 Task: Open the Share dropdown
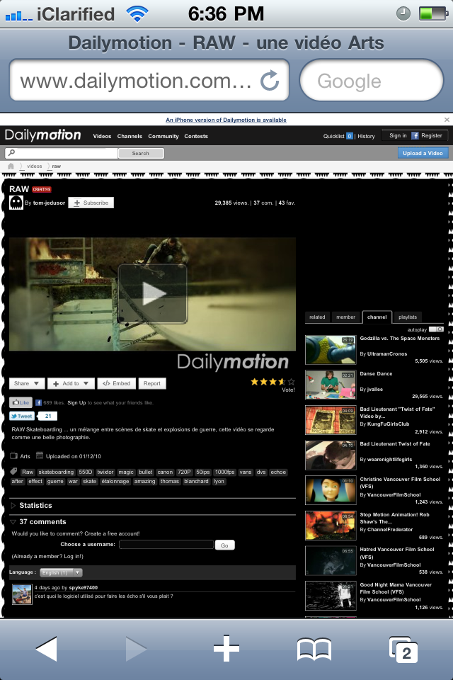[28, 383]
